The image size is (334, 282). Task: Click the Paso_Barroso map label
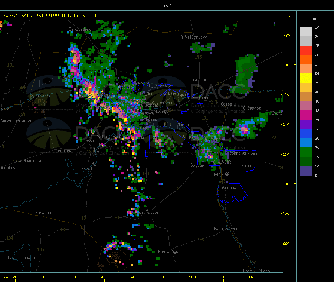pyautogui.click(x=227, y=229)
